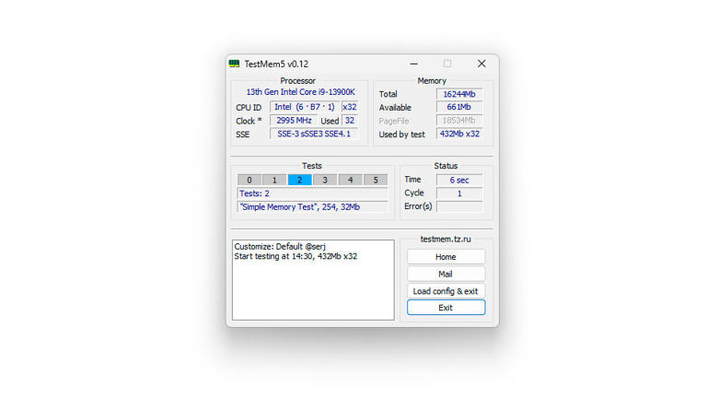707x398 pixels.
Task: Click the Total memory 16244Mb field
Action: pos(458,94)
